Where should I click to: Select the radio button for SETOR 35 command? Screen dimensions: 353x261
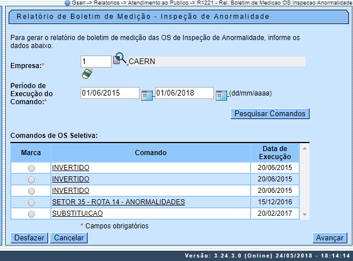[x=31, y=203]
